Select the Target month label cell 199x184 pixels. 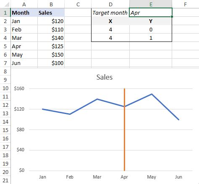click(x=110, y=13)
